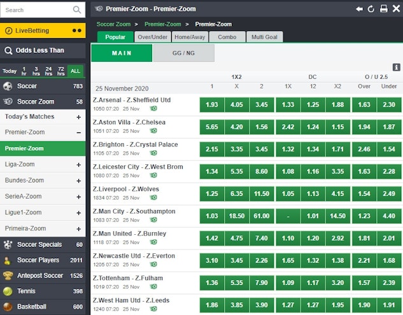Screen dimensions: 403x315
Task: Click the Soccer Zoom icon in sidebar
Action: [x=8, y=101]
